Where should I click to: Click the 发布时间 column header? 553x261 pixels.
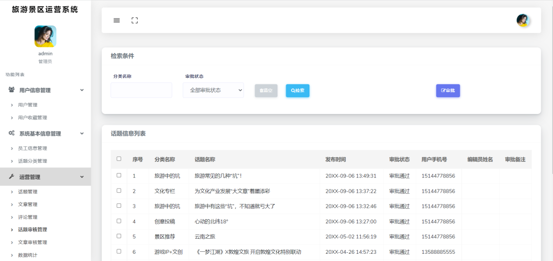(336, 159)
